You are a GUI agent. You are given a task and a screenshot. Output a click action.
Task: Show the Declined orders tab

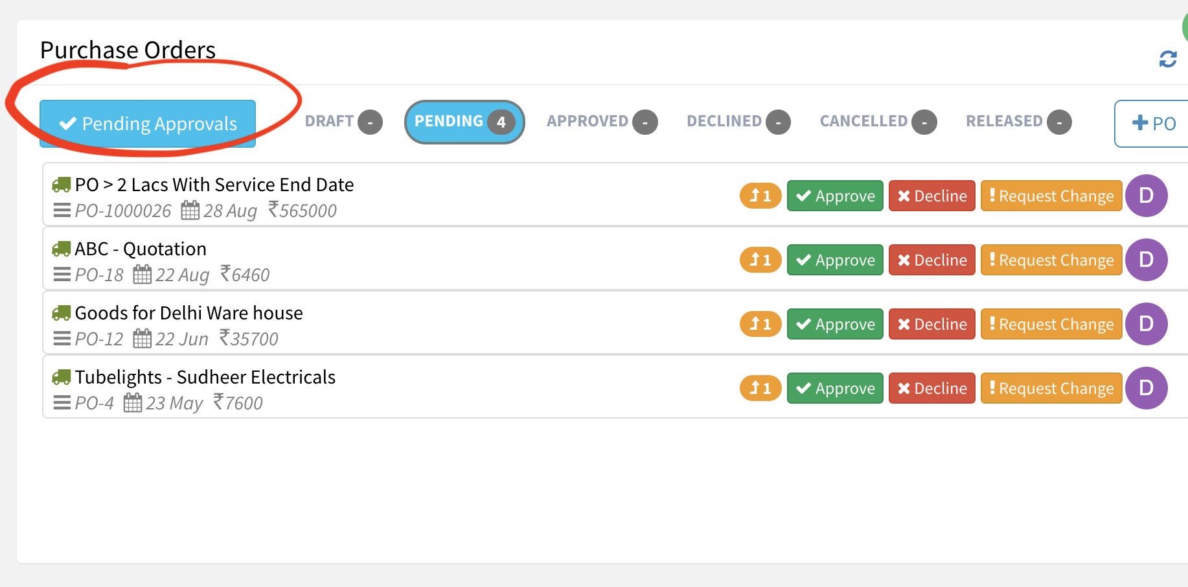click(738, 122)
